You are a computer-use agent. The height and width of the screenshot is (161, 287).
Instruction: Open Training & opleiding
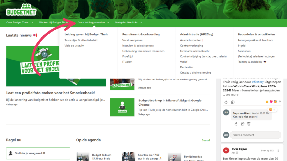click(x=250, y=62)
